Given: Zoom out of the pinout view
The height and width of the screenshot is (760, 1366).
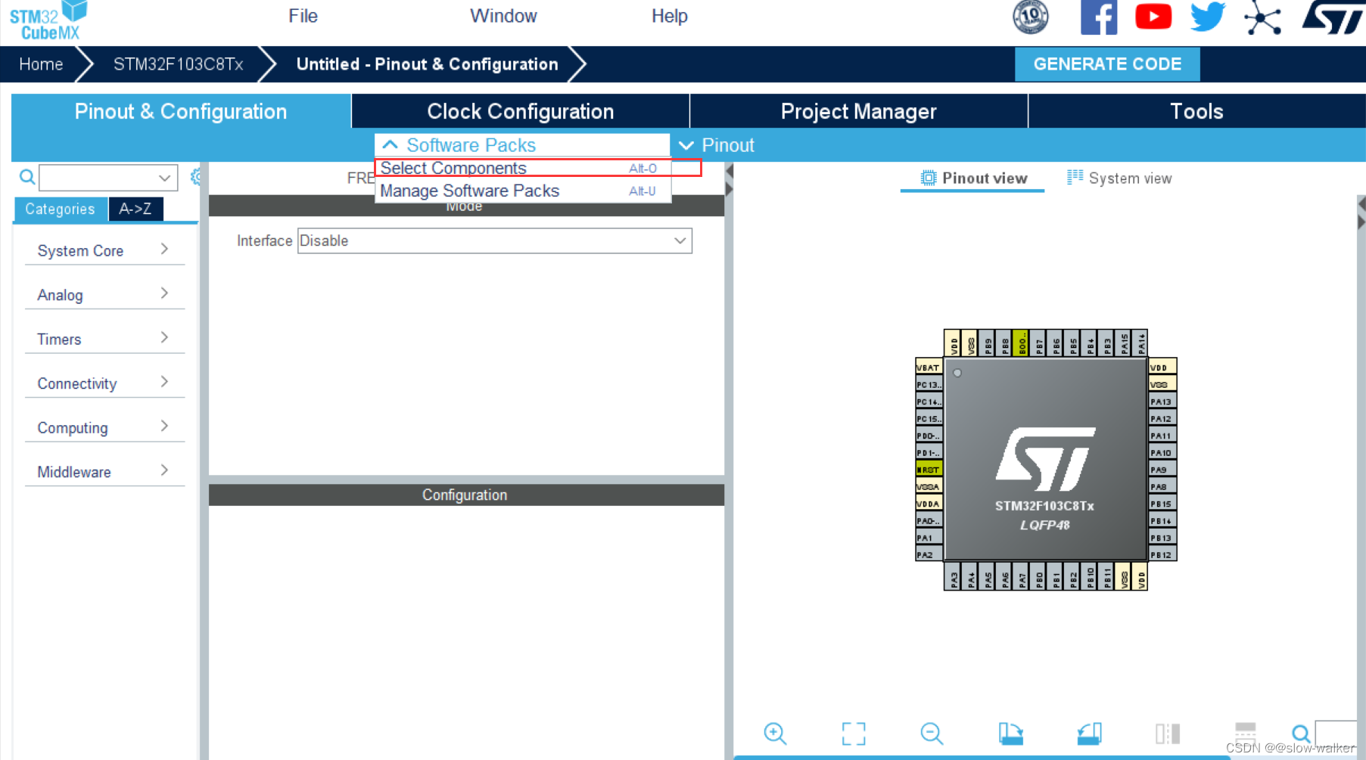Looking at the screenshot, I should [932, 733].
